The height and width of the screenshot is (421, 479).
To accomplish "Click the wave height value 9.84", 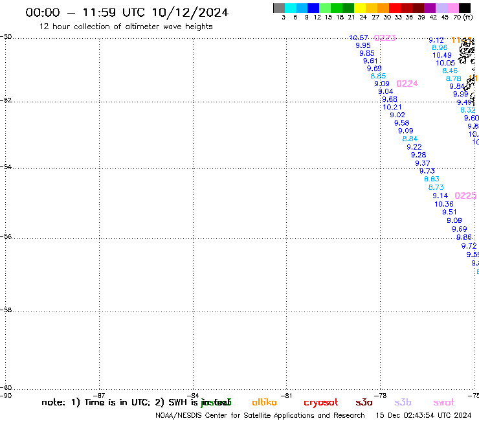I will tap(457, 87).
